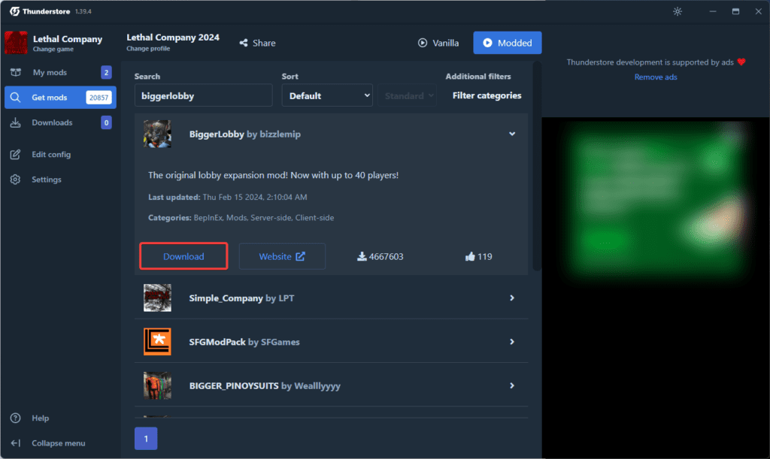Viewport: 770px width, 459px height.
Task: Click the search field containing biggerlobby
Action: point(203,95)
